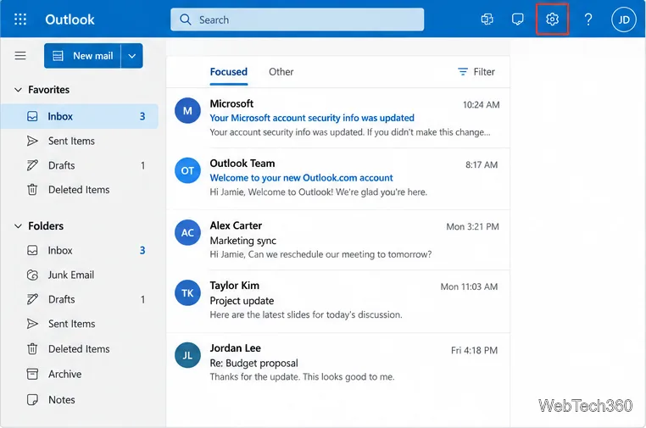Open the Teams meeting icon in header

[x=487, y=19]
